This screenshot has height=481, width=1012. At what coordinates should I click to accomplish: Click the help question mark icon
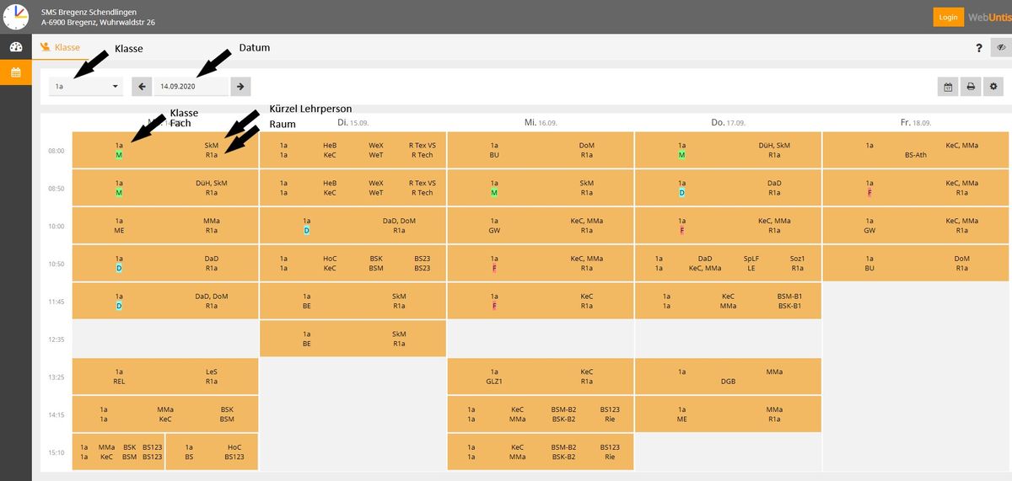(x=979, y=48)
